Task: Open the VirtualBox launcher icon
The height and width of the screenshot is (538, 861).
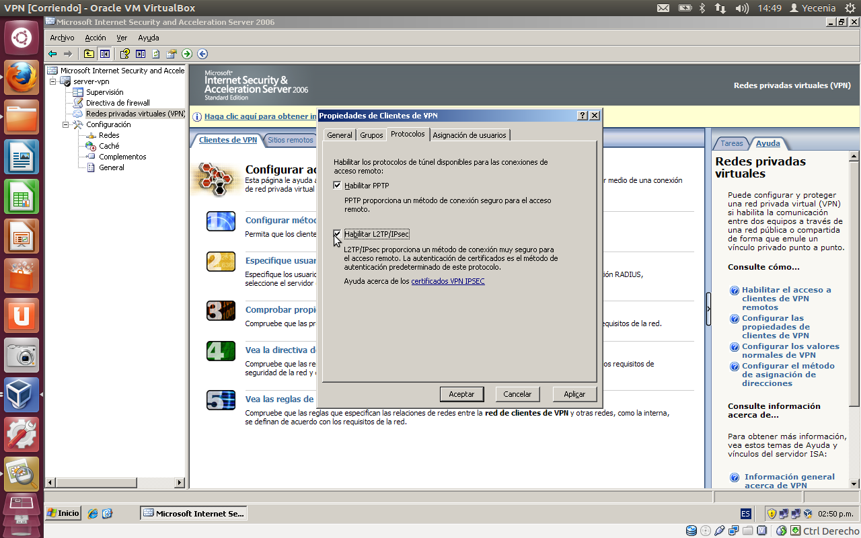Action: pos(22,394)
